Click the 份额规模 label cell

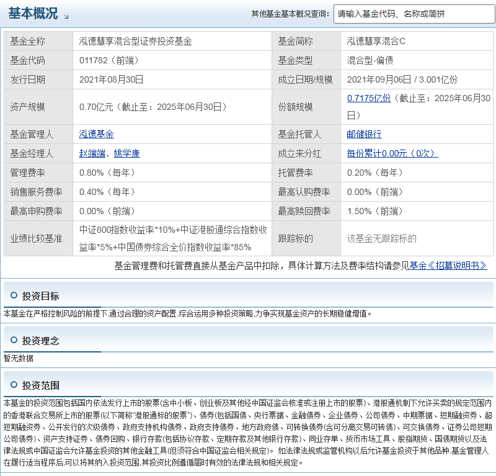click(306, 107)
